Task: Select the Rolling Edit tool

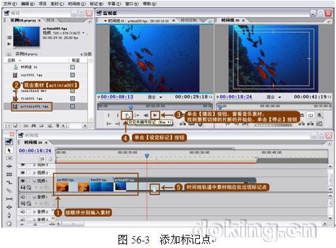Action: click(9, 174)
